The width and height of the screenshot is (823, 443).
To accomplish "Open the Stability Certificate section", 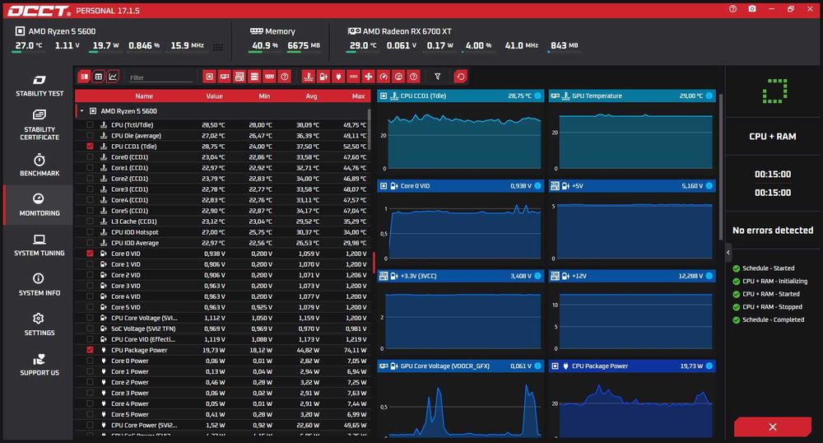I will 40,125.
